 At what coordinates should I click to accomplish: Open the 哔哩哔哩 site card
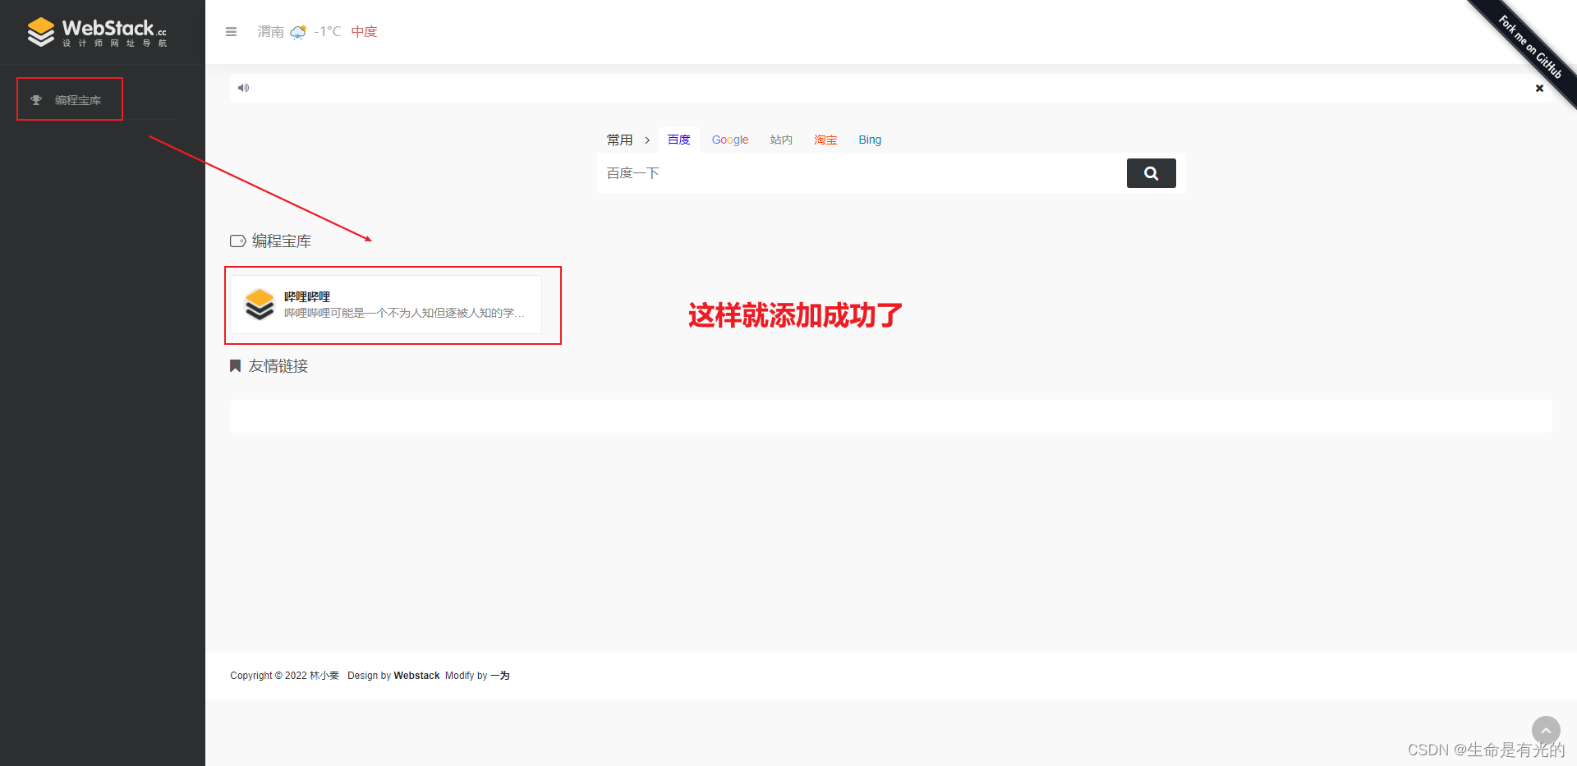pyautogui.click(x=386, y=305)
